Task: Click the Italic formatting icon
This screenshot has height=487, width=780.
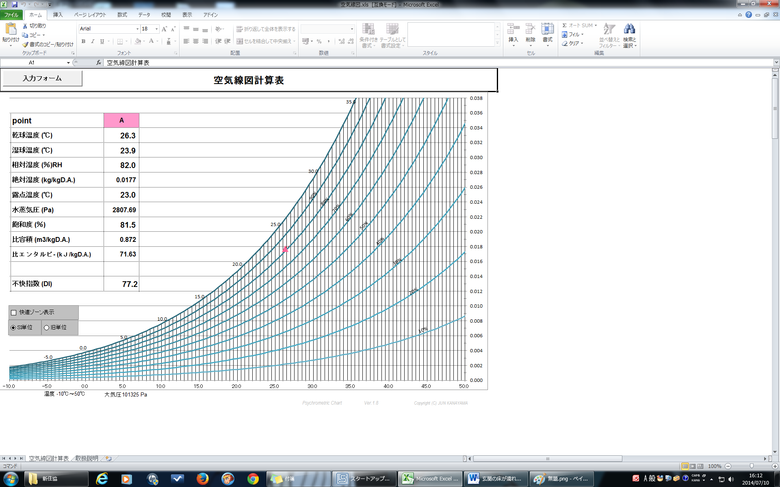Action: click(x=93, y=41)
